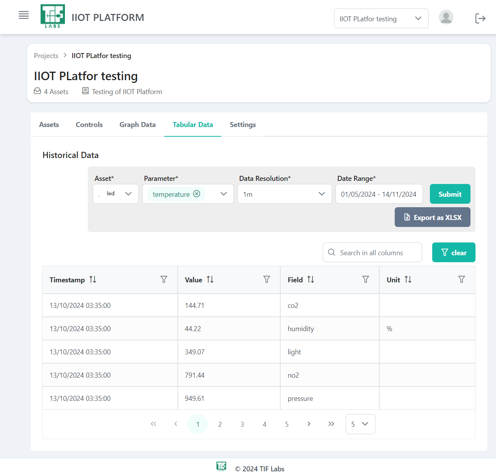Open the Timestamp column filter

[x=164, y=279]
